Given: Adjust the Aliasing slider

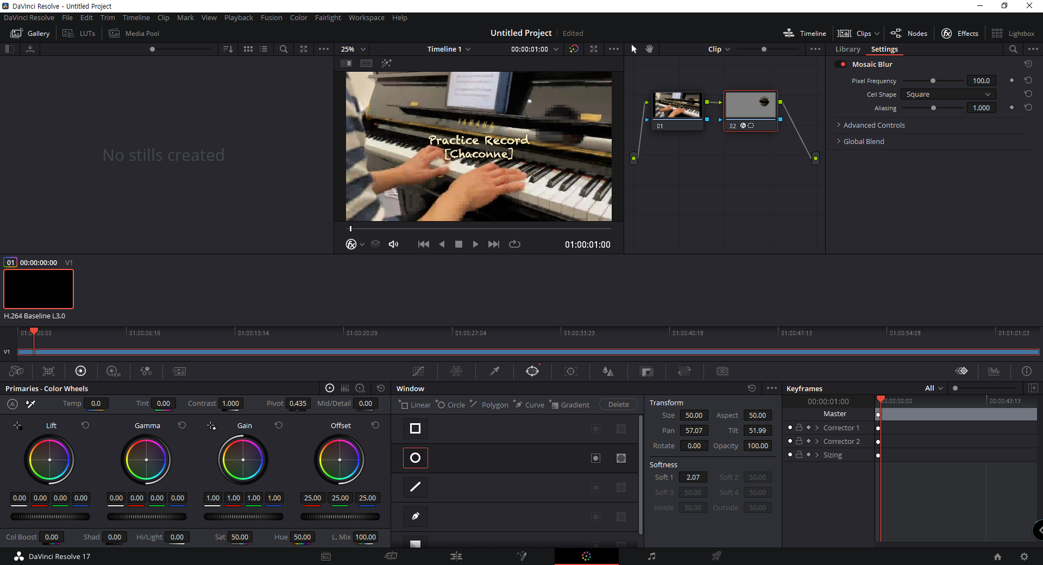Looking at the screenshot, I should [933, 108].
